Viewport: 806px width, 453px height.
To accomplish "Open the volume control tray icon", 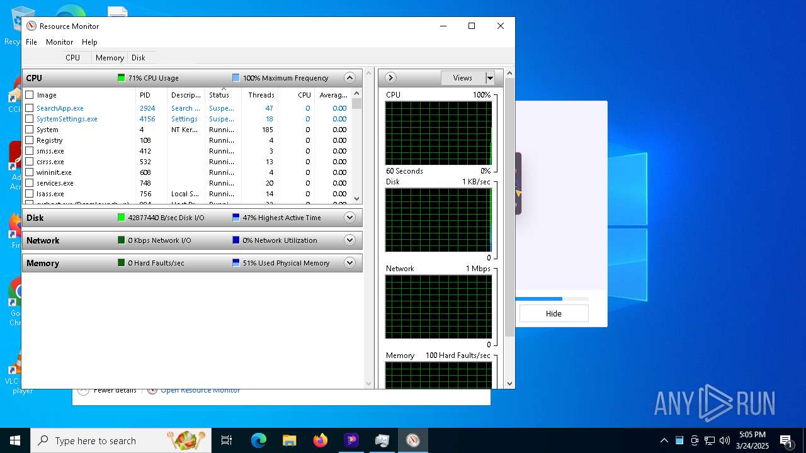I will [x=725, y=440].
